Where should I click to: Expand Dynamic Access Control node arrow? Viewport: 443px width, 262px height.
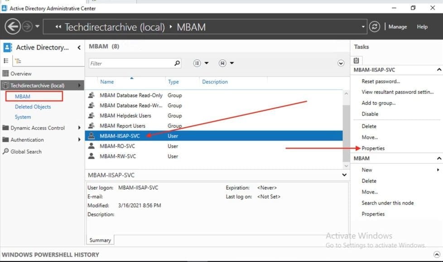click(79, 128)
